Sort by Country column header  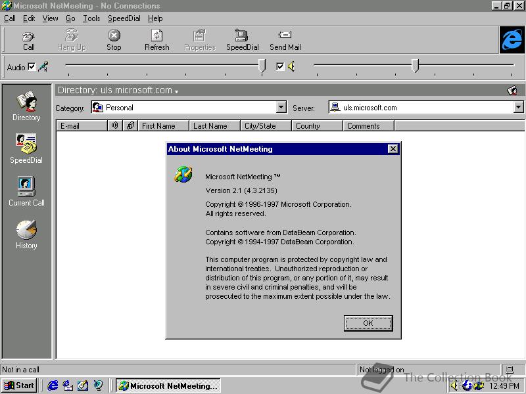click(x=318, y=125)
